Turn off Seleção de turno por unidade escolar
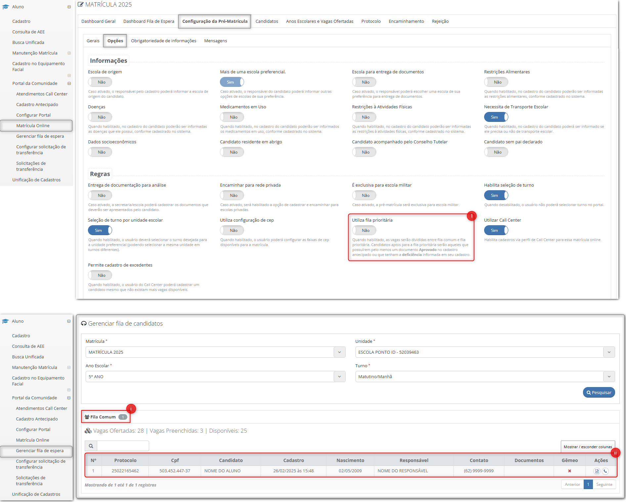 point(100,230)
